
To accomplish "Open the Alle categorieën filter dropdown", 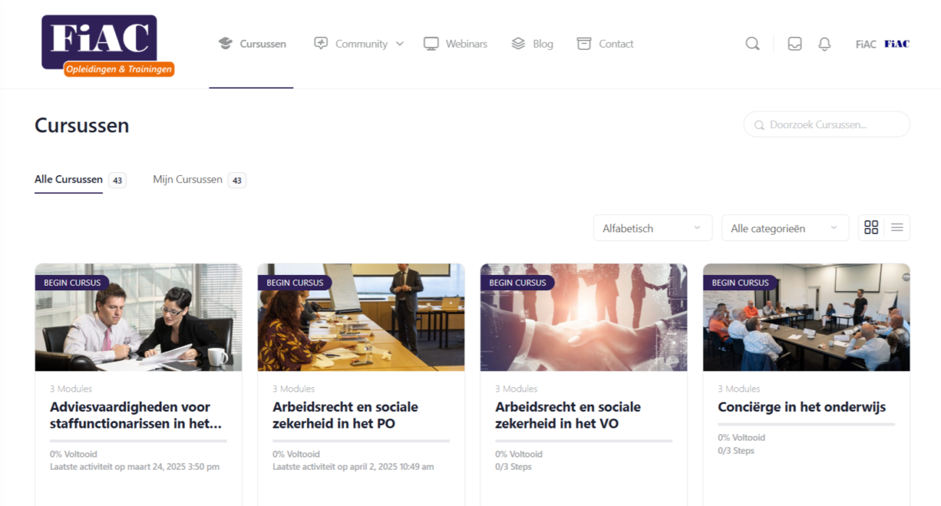I will point(785,227).
